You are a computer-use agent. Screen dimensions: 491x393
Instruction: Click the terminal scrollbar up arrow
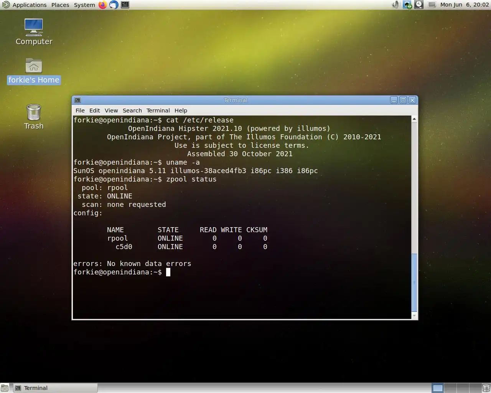(414, 119)
